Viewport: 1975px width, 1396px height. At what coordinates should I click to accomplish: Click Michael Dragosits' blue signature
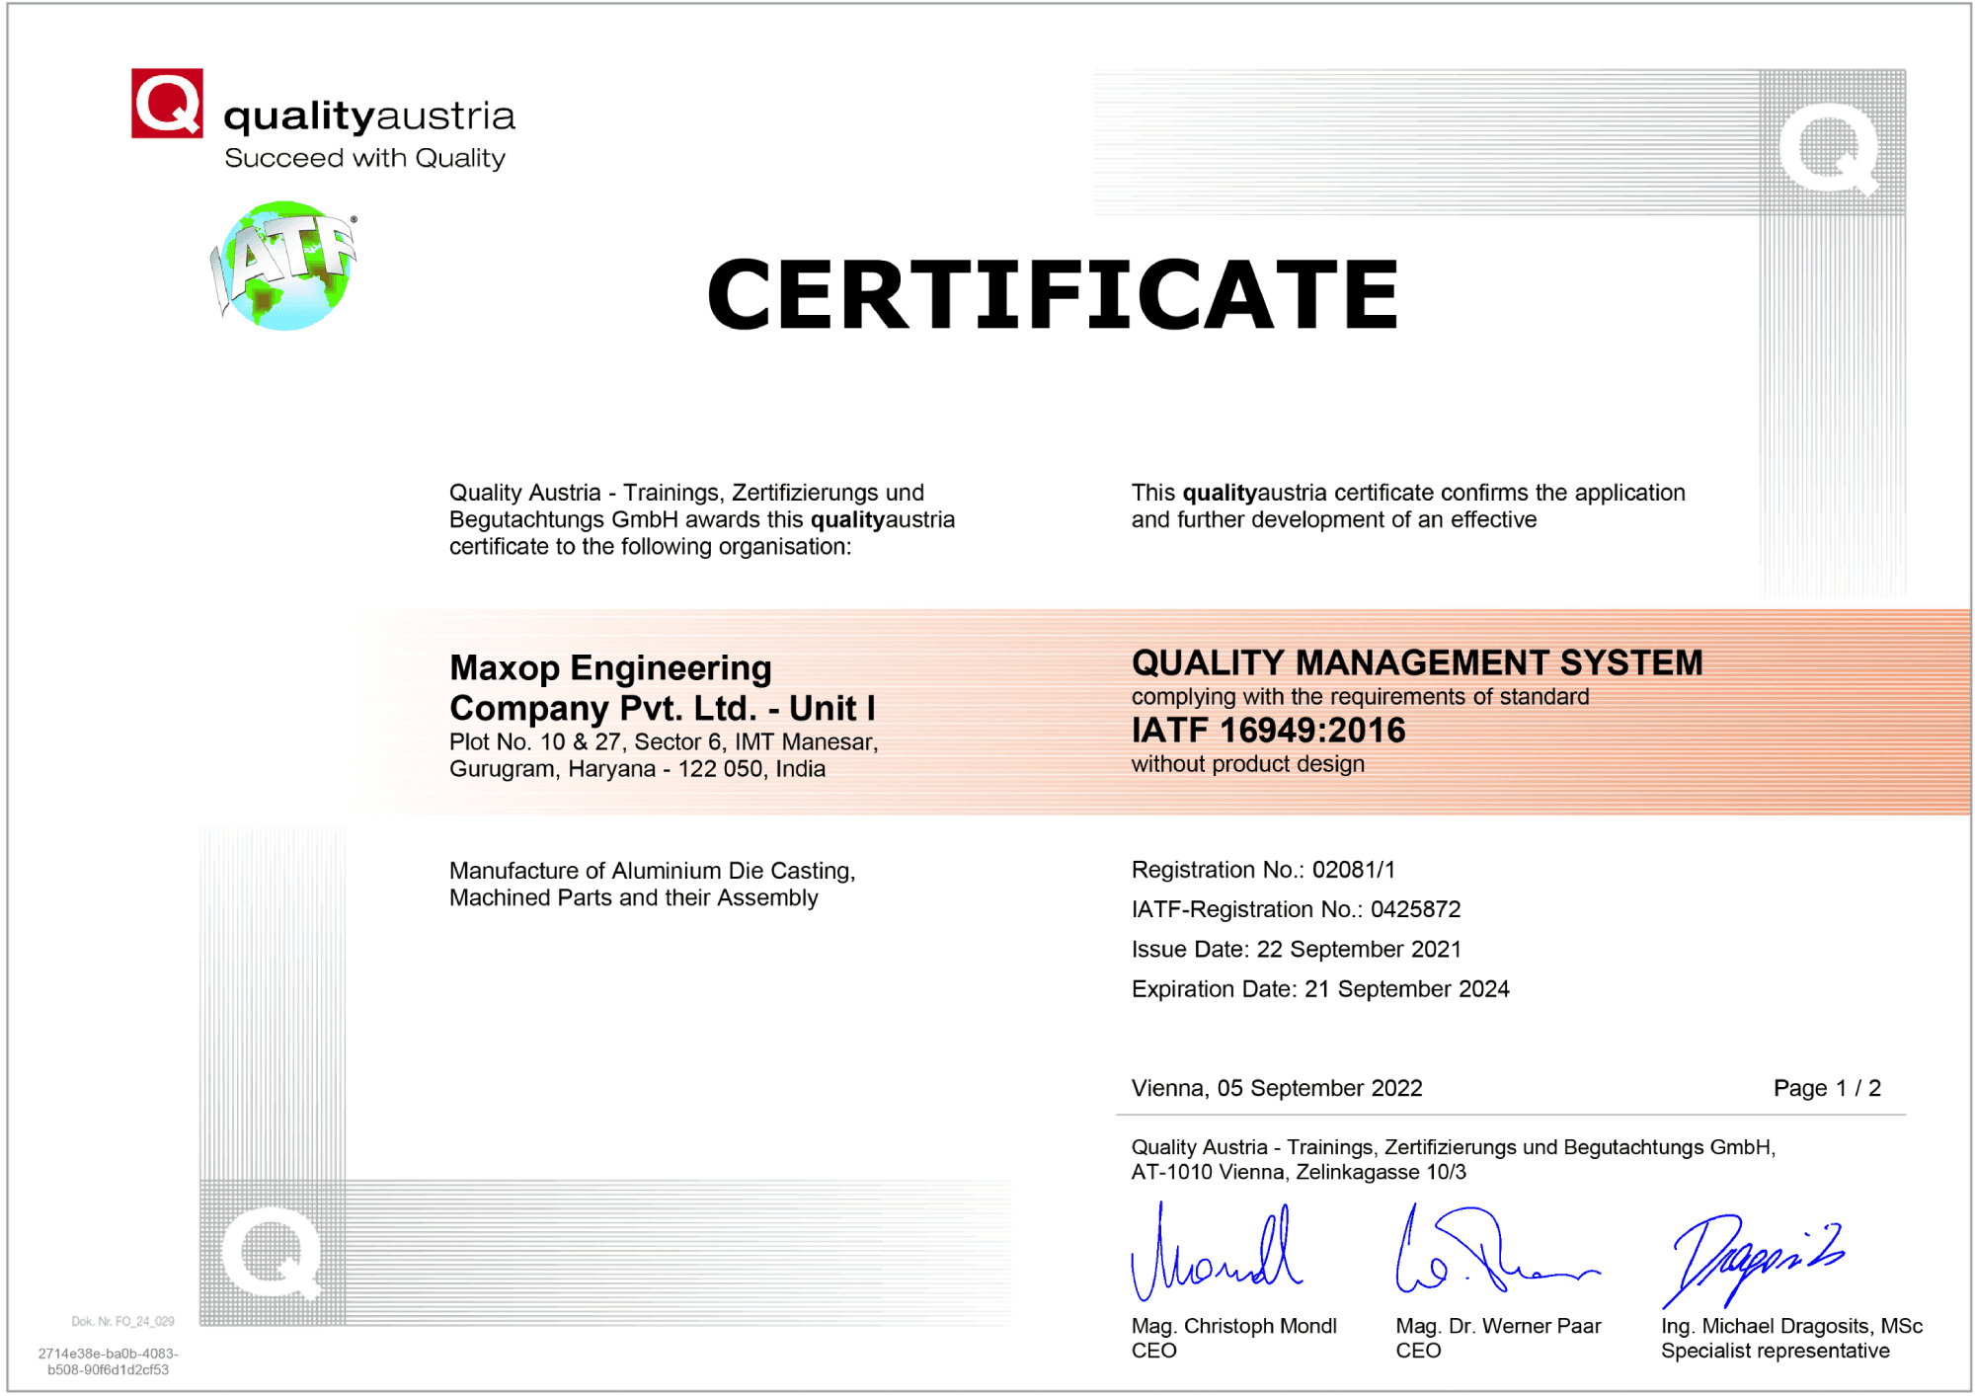1754,1260
